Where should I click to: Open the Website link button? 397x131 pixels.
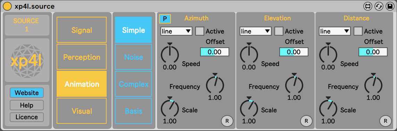tap(27, 93)
